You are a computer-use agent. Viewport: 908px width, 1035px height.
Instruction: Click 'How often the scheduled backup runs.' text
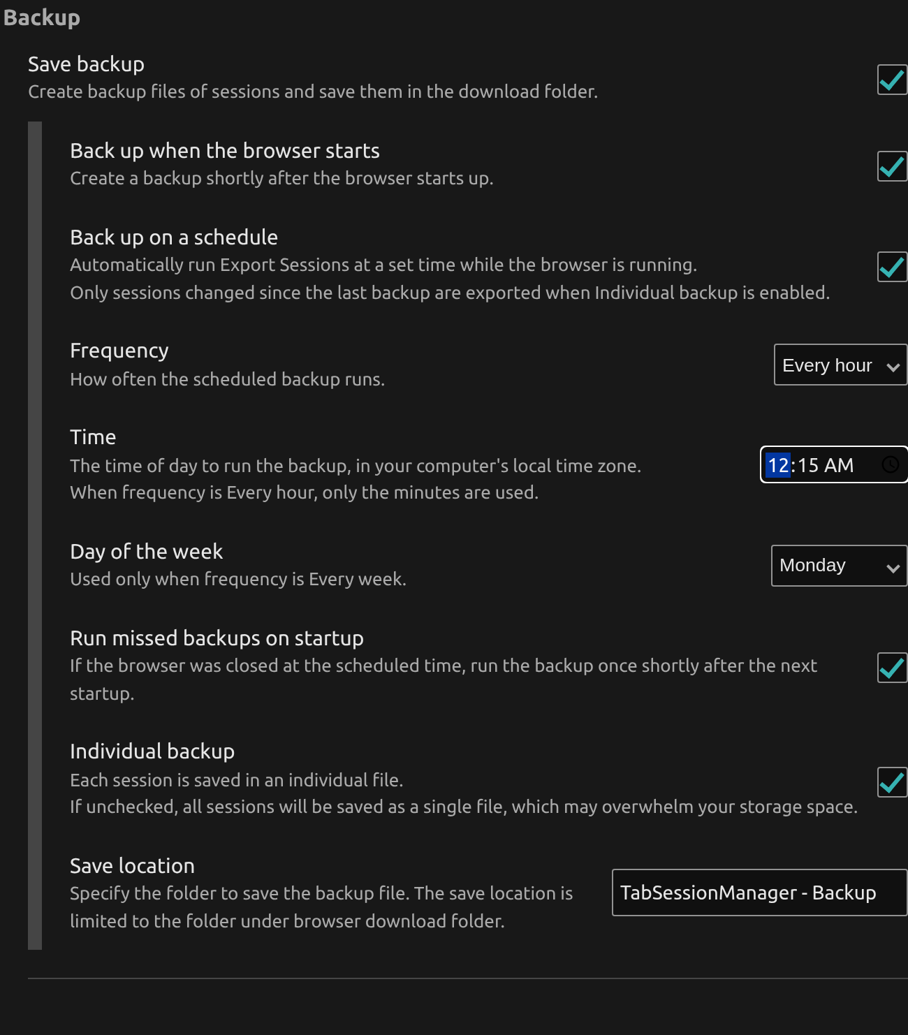click(228, 379)
